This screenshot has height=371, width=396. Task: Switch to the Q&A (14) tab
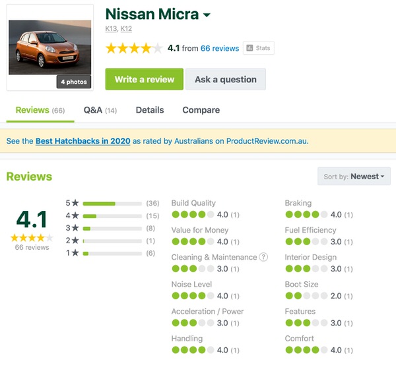[x=100, y=110]
